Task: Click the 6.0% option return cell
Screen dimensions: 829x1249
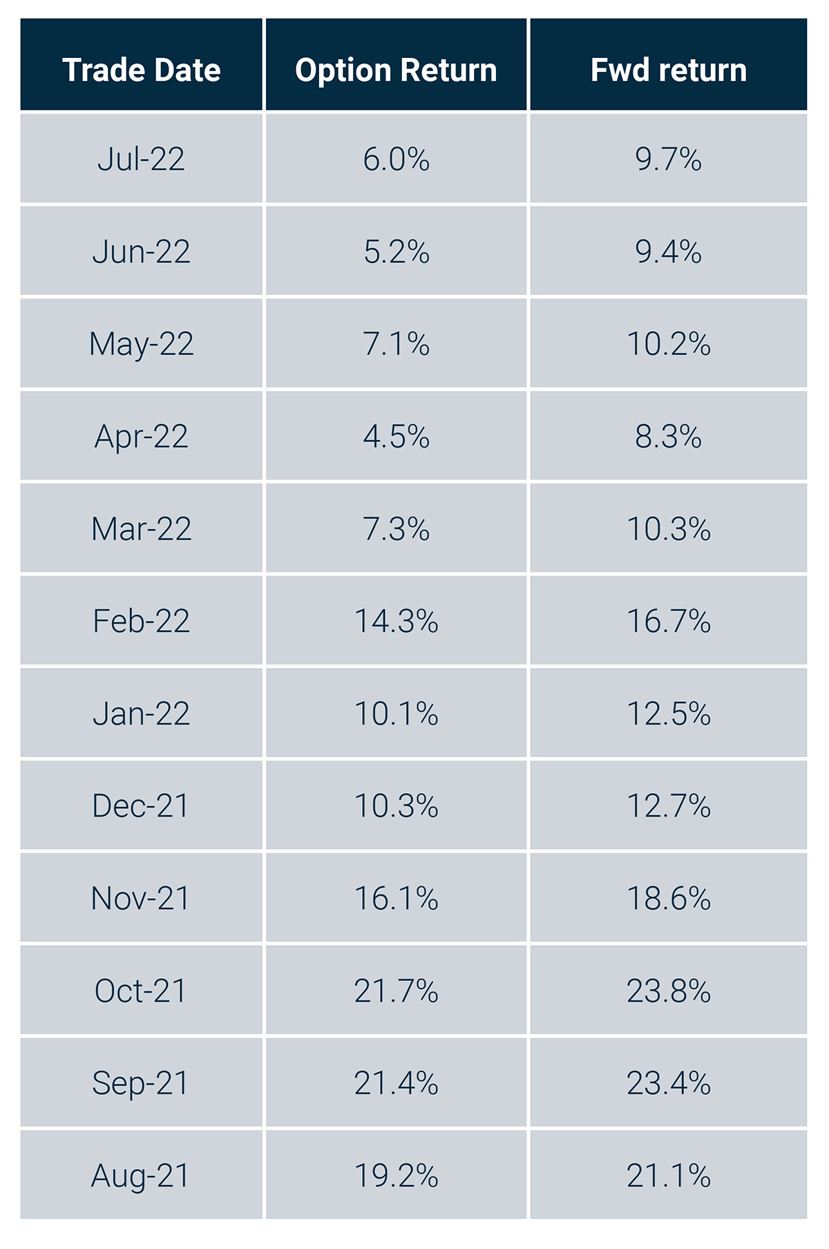Action: coord(396,159)
